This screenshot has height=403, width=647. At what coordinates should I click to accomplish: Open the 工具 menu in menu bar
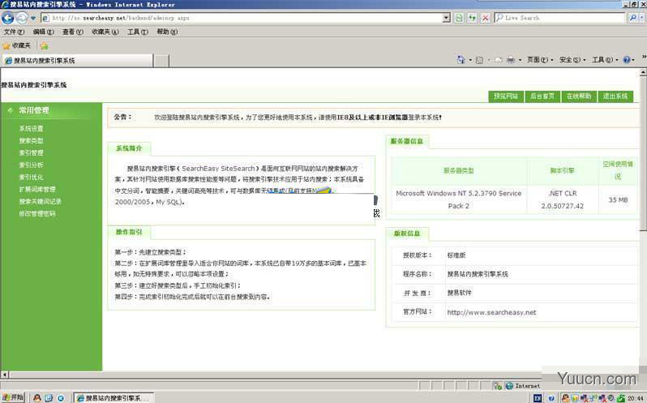137,32
